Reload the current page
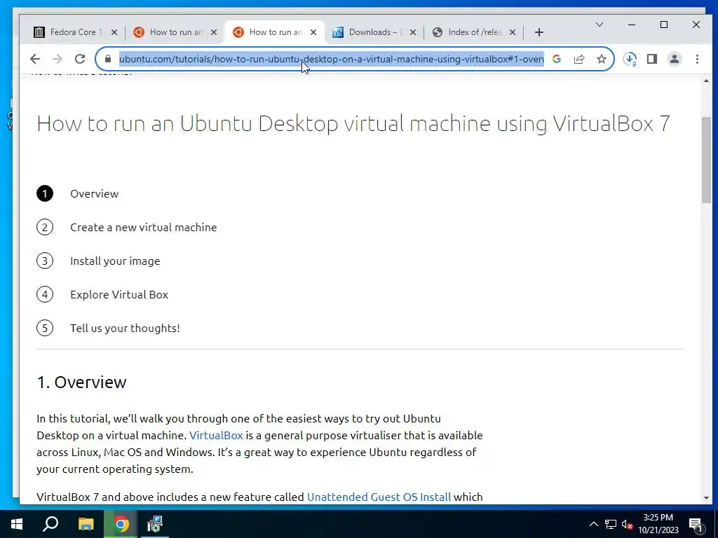 click(80, 59)
